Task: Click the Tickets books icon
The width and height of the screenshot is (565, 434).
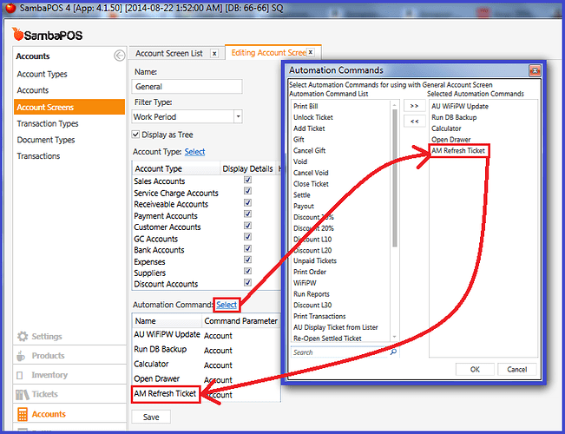Action: tap(22, 394)
